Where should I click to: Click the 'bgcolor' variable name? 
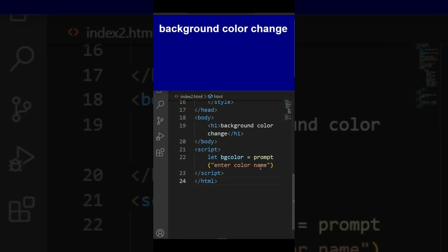point(232,157)
